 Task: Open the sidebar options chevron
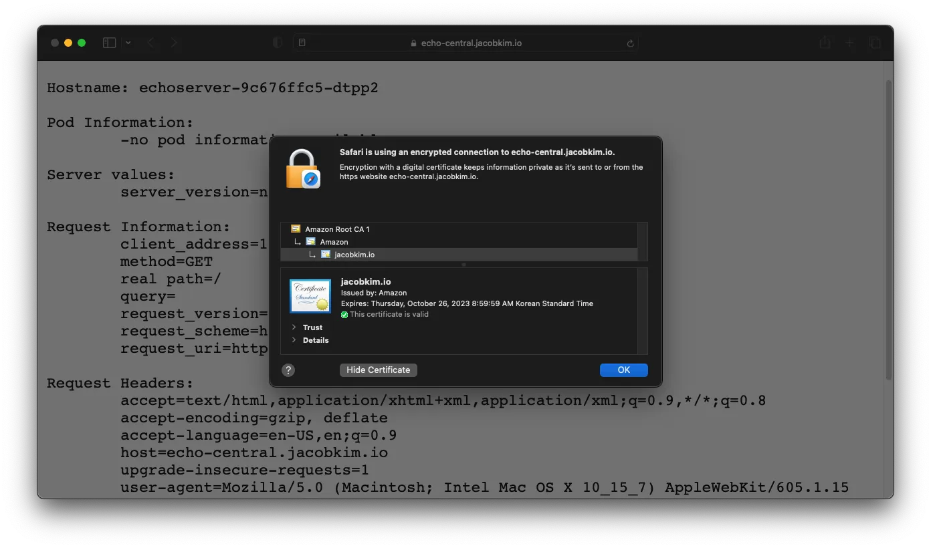tap(127, 42)
